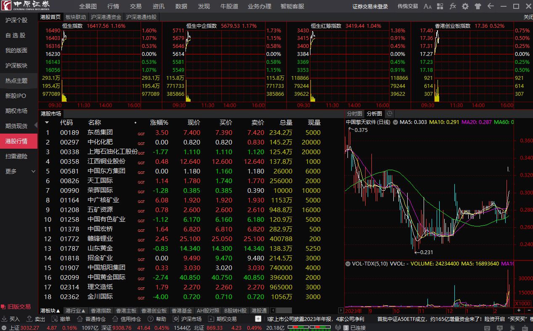Image resolution: width=533 pixels, height=331 pixels.
Task: Click stock code 01164
Action: pos(69,200)
